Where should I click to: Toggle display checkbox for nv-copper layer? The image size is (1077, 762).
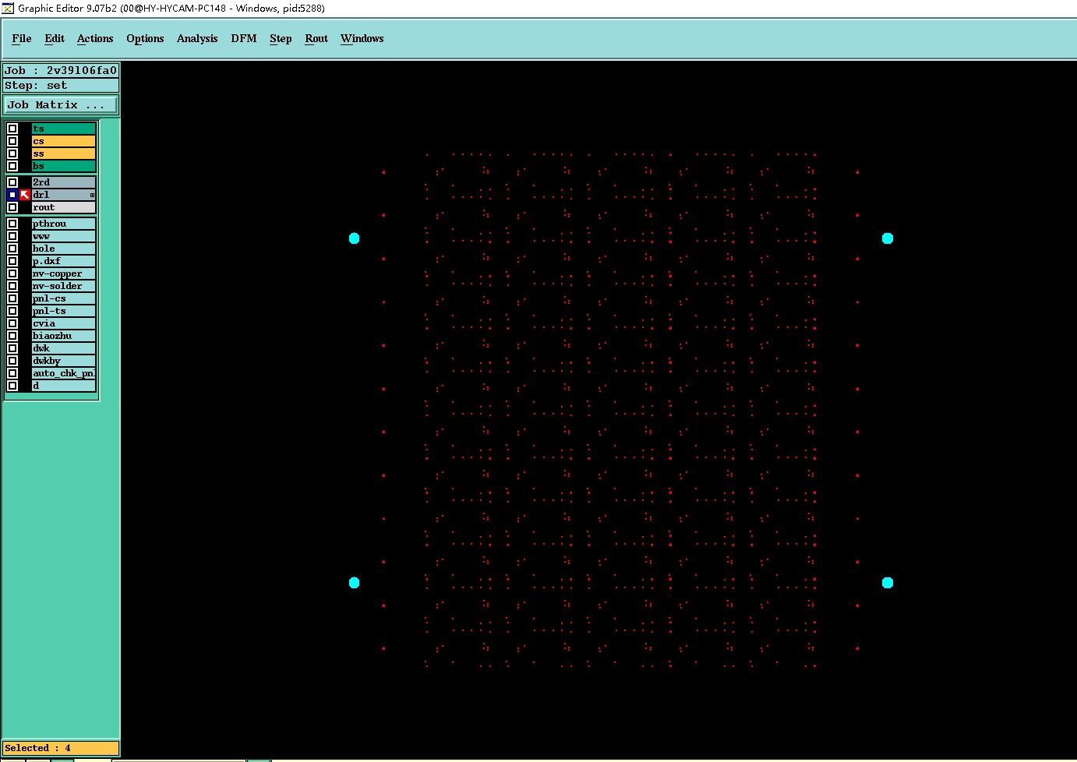click(x=12, y=273)
